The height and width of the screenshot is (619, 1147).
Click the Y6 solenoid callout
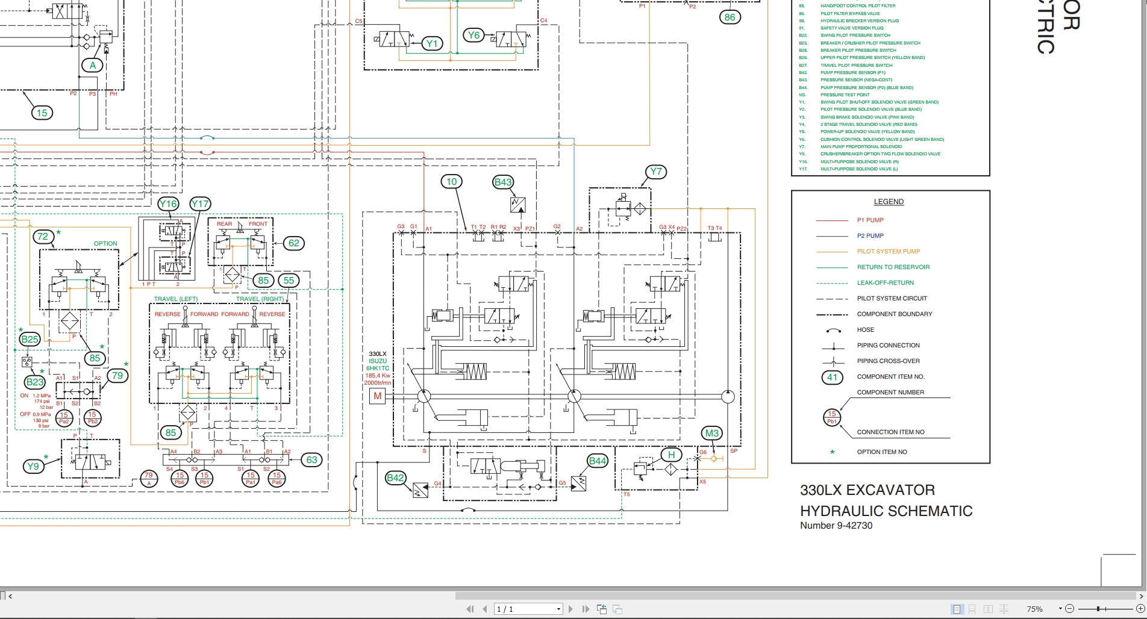pyautogui.click(x=474, y=35)
